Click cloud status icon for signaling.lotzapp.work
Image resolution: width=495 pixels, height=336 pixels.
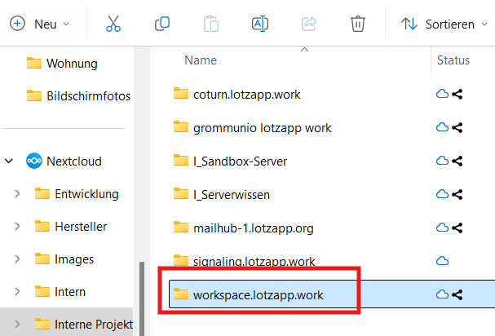pos(443,261)
